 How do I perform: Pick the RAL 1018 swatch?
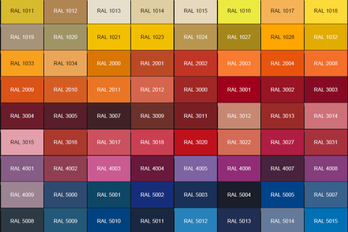click(326, 12)
